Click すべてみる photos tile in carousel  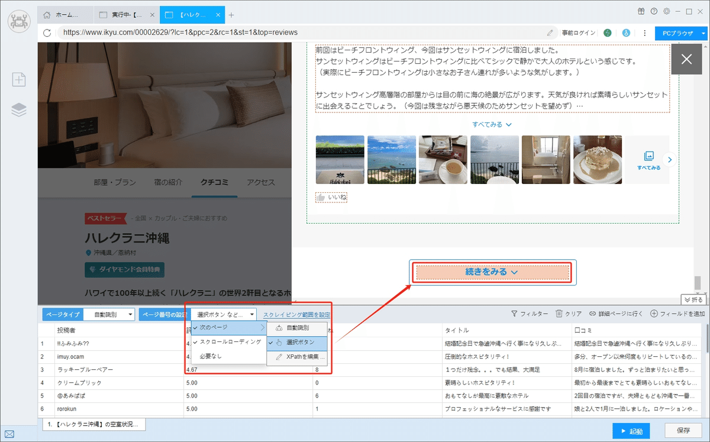click(648, 159)
